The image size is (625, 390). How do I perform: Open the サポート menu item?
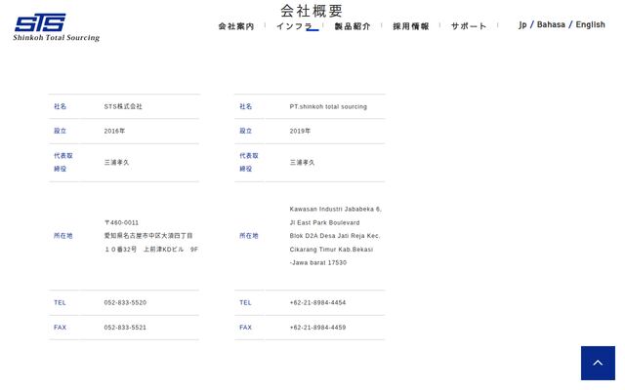point(469,26)
